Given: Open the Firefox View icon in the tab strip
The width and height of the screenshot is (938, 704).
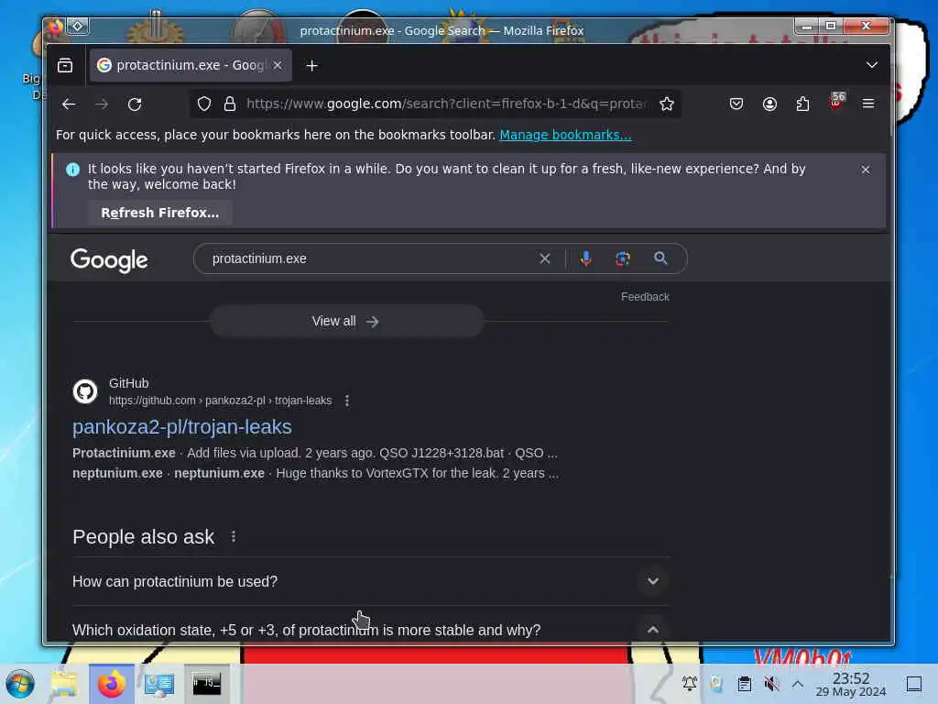Looking at the screenshot, I should tap(65, 65).
